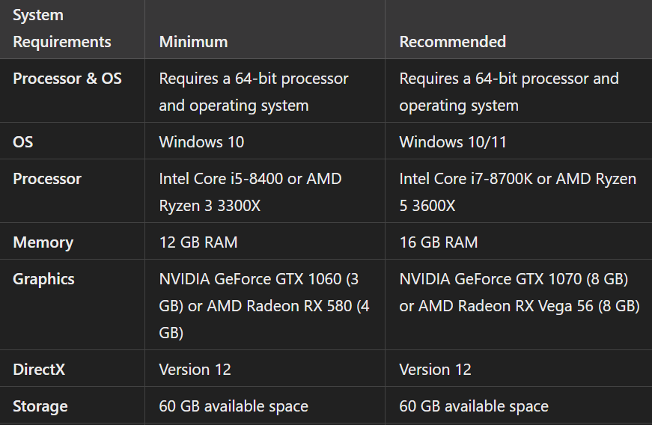Click the Intel Core i7-8700K recommended processor cell
The width and height of the screenshot is (652, 425).
517,192
